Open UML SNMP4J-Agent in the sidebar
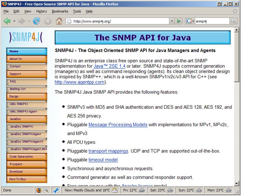This screenshot has width=262, height=196. (x=27, y=112)
